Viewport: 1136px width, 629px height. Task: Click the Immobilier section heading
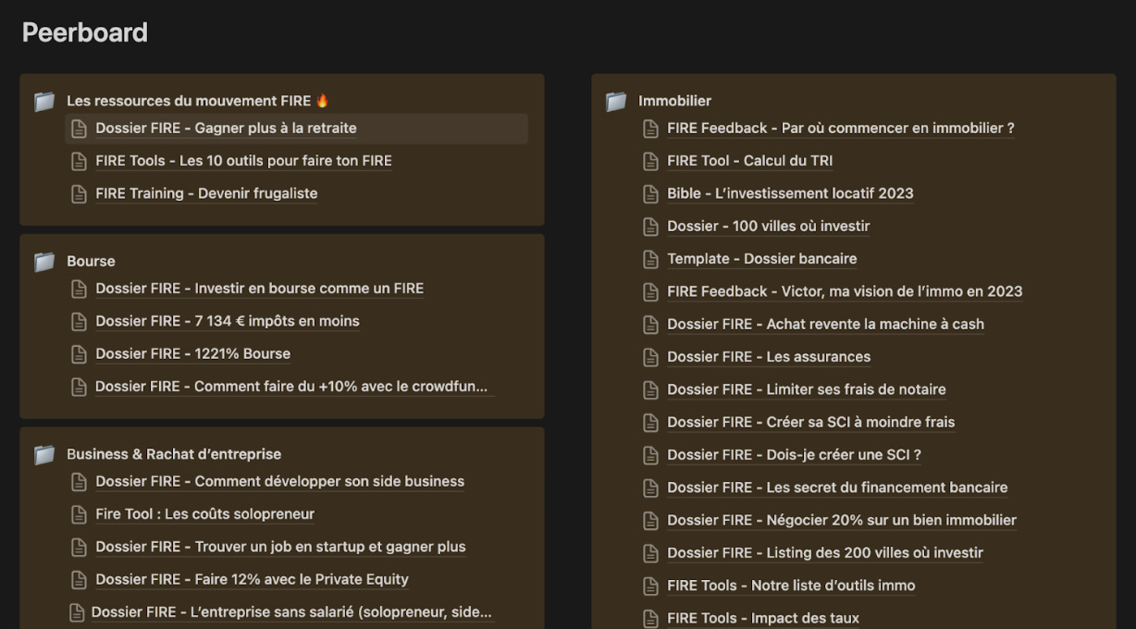tap(674, 101)
